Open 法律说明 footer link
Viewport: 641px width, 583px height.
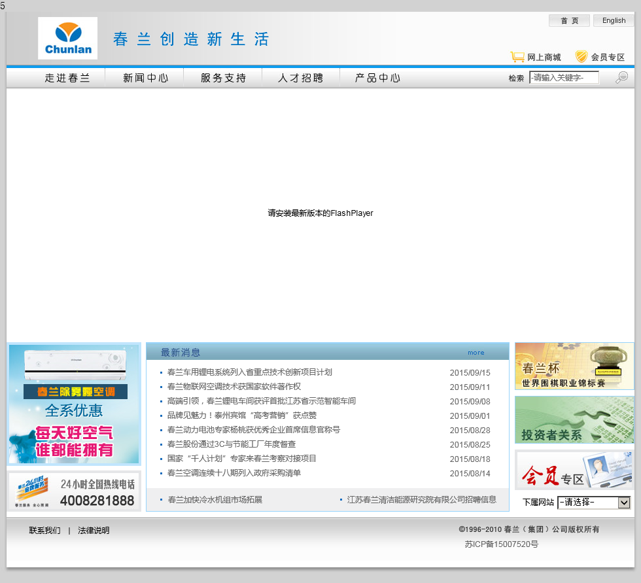(94, 530)
